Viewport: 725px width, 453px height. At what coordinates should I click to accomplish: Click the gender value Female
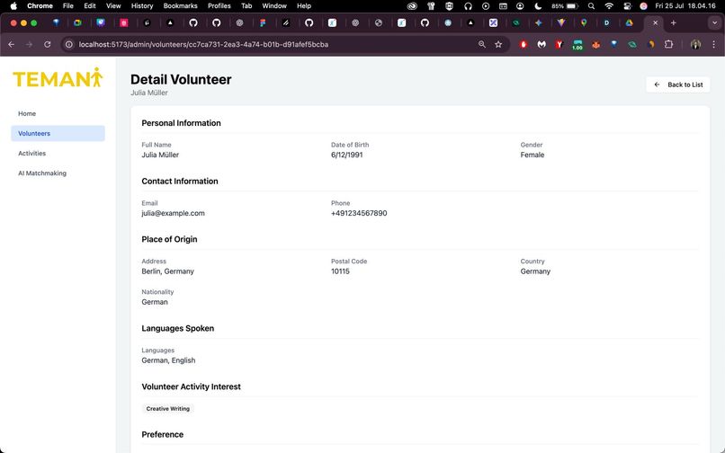click(533, 155)
